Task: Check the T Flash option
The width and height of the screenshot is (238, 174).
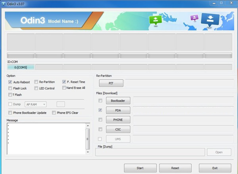Action: (x=10, y=95)
